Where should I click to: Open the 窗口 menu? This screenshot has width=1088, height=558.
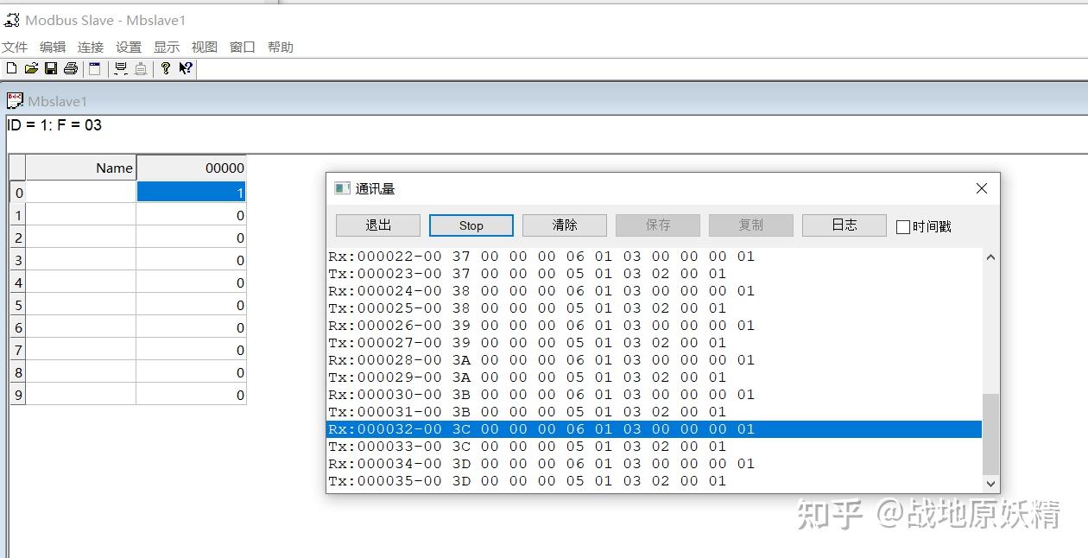click(243, 48)
